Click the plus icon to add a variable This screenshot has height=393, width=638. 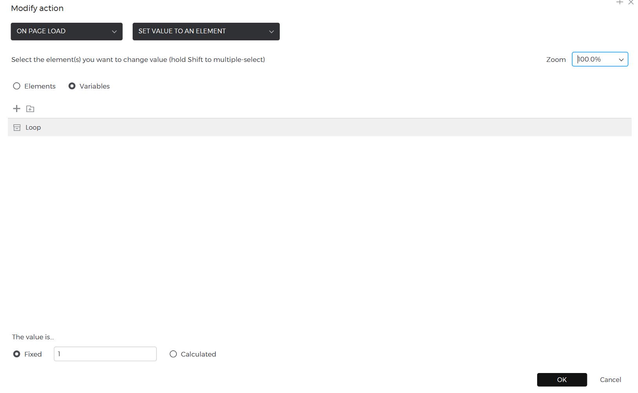pyautogui.click(x=16, y=109)
